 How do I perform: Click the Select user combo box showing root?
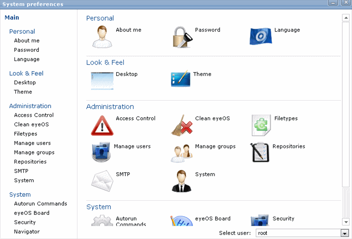pos(298,233)
